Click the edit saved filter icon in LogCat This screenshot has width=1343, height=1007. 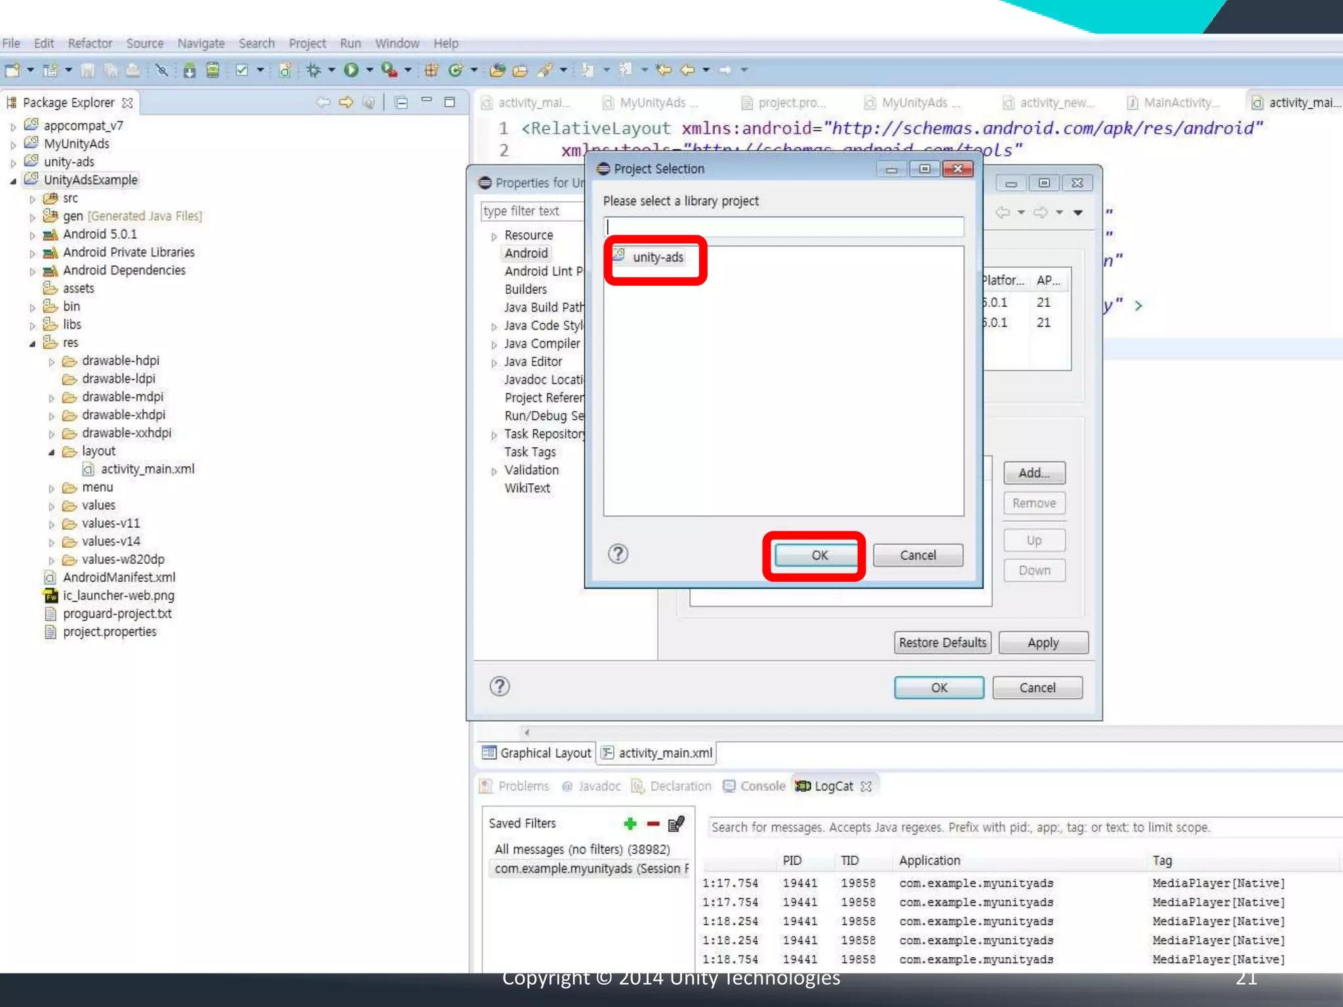point(676,823)
